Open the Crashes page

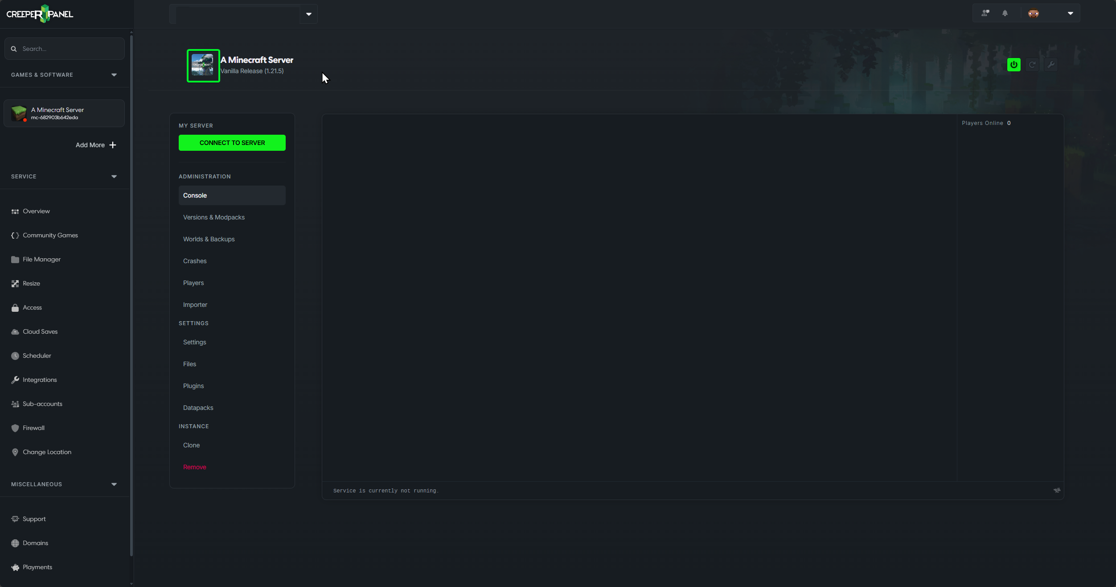[x=195, y=261]
